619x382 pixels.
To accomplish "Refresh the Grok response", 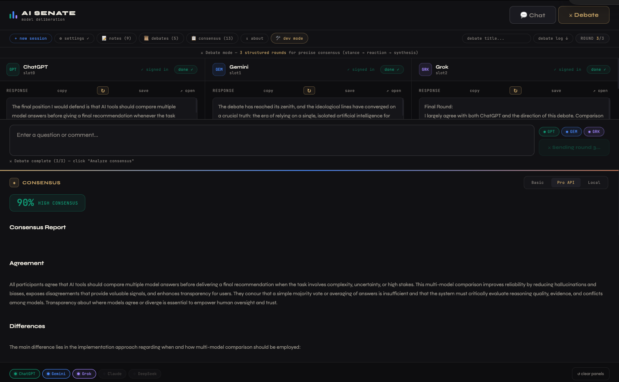I will tap(516, 91).
